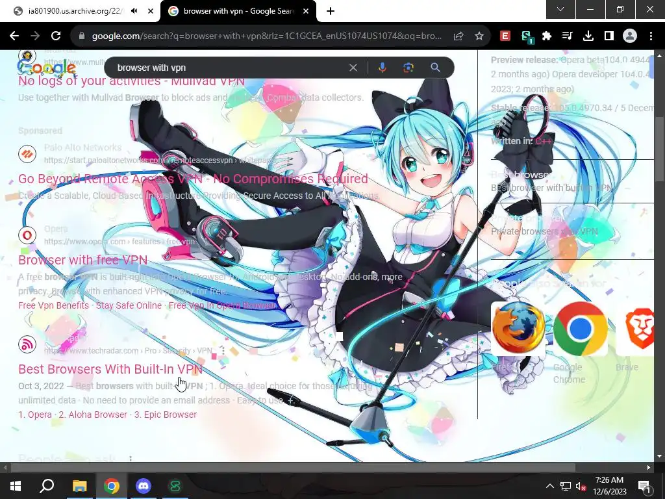Click the TechRadar favicon in results
The height and width of the screenshot is (499, 665).
coord(27,344)
